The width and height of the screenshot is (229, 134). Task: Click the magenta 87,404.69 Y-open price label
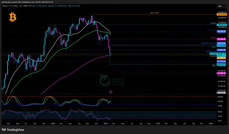point(222,39)
